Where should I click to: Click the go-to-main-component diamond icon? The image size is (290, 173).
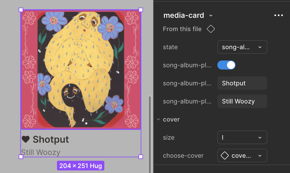click(x=211, y=29)
